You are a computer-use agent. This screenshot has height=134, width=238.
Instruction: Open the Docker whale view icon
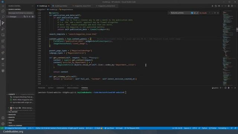coord(3,59)
